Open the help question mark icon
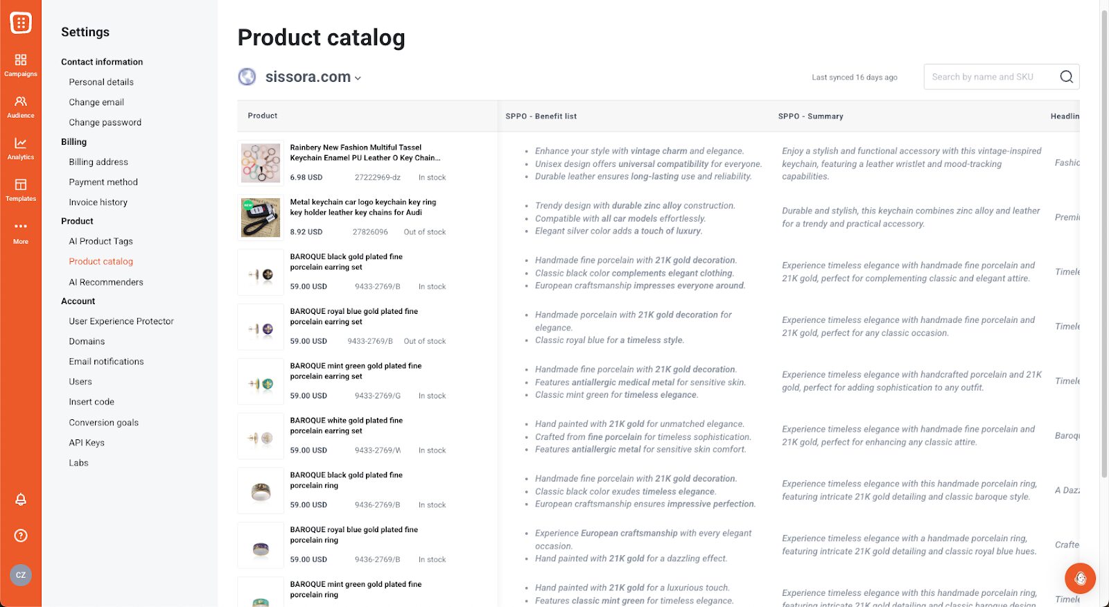The width and height of the screenshot is (1109, 607). tap(21, 536)
